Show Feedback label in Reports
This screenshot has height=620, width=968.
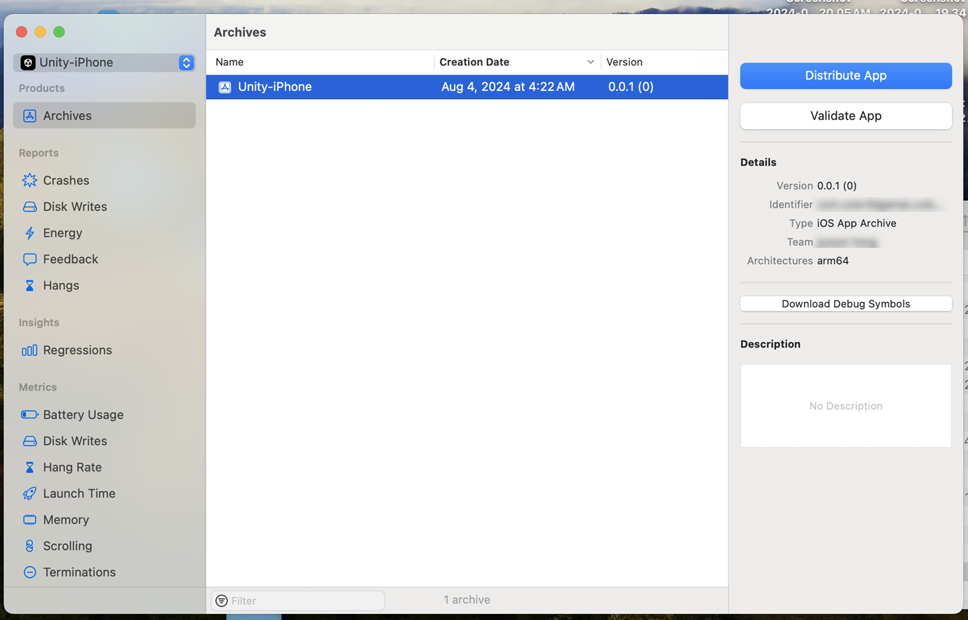click(x=70, y=259)
